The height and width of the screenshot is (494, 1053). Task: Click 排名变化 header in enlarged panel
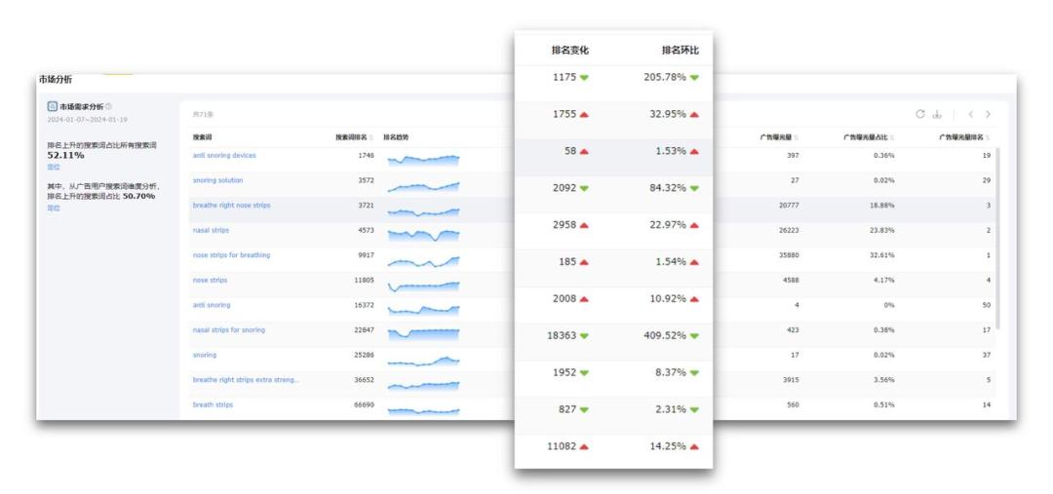pyautogui.click(x=570, y=51)
